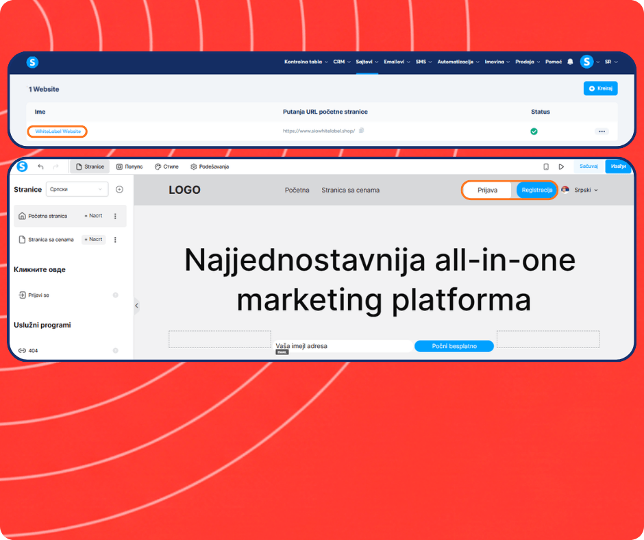Open Kontrolna tabla menu
Viewport: 644px width, 540px height.
pos(306,62)
